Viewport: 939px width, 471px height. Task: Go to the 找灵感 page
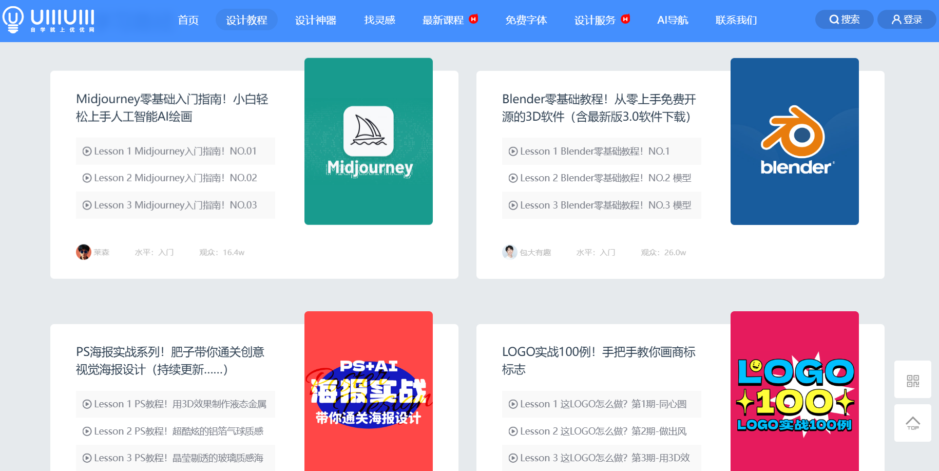click(x=379, y=20)
